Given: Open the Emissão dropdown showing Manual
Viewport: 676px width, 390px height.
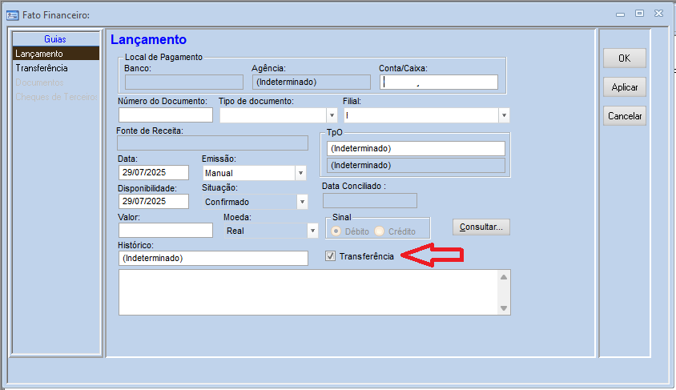Looking at the screenshot, I should [x=300, y=173].
